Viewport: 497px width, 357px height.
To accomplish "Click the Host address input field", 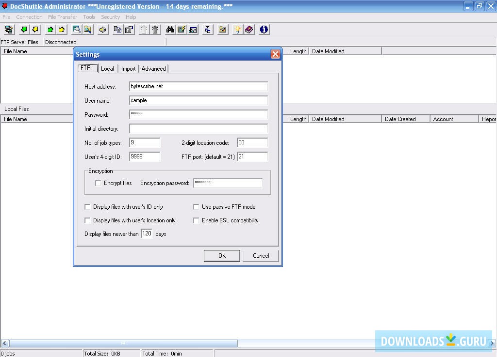I will pyautogui.click(x=199, y=86).
